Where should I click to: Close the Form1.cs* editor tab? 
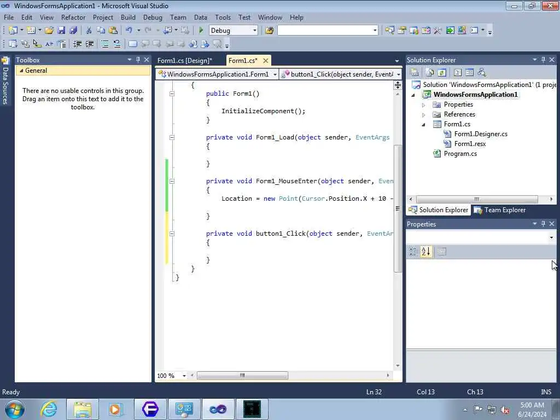point(265,61)
